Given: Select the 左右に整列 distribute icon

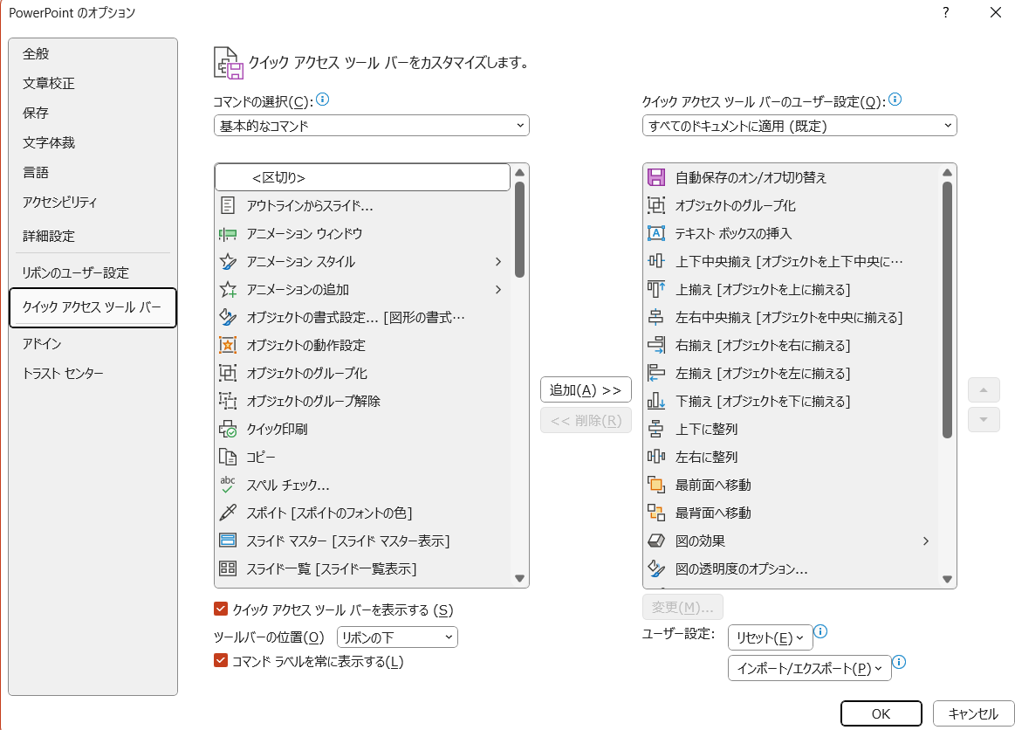Looking at the screenshot, I should click(x=655, y=456).
